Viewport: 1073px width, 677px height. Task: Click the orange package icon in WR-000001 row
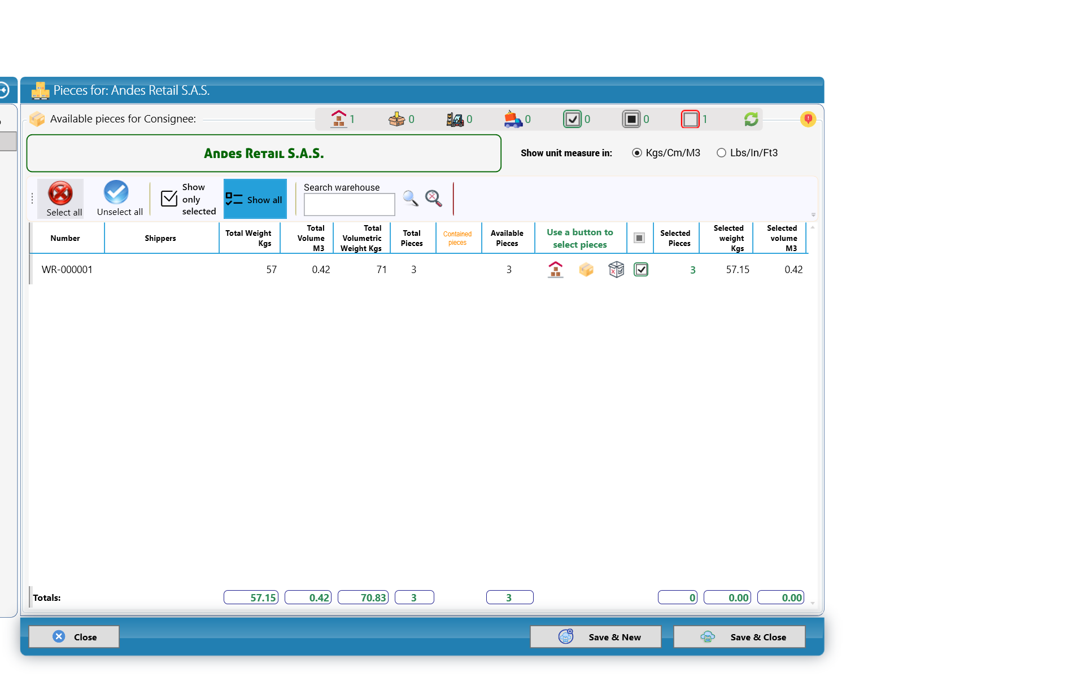[586, 270]
